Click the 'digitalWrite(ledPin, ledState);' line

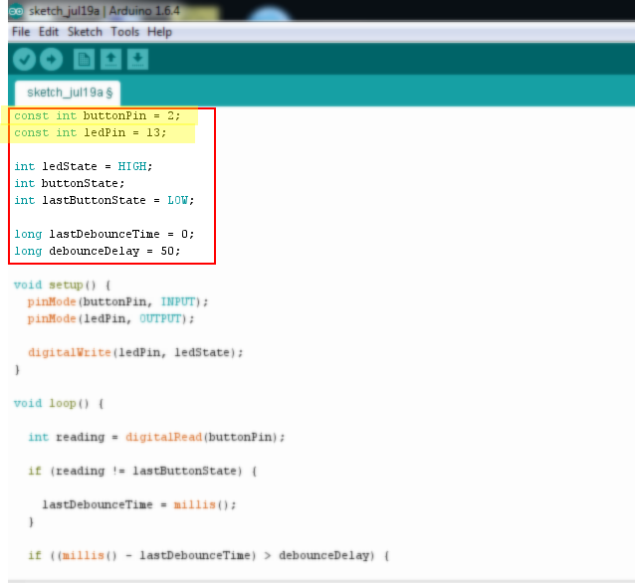click(x=135, y=352)
